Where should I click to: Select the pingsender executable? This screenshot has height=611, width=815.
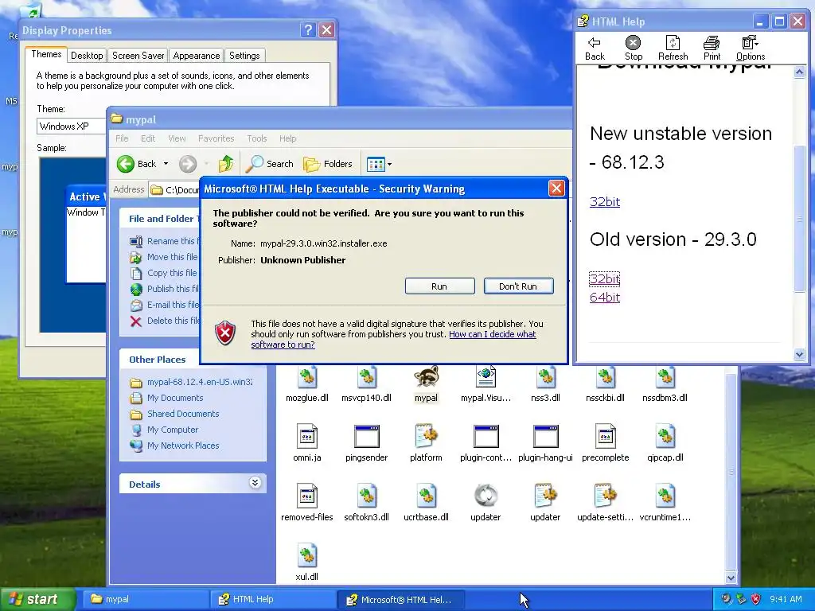pos(366,444)
